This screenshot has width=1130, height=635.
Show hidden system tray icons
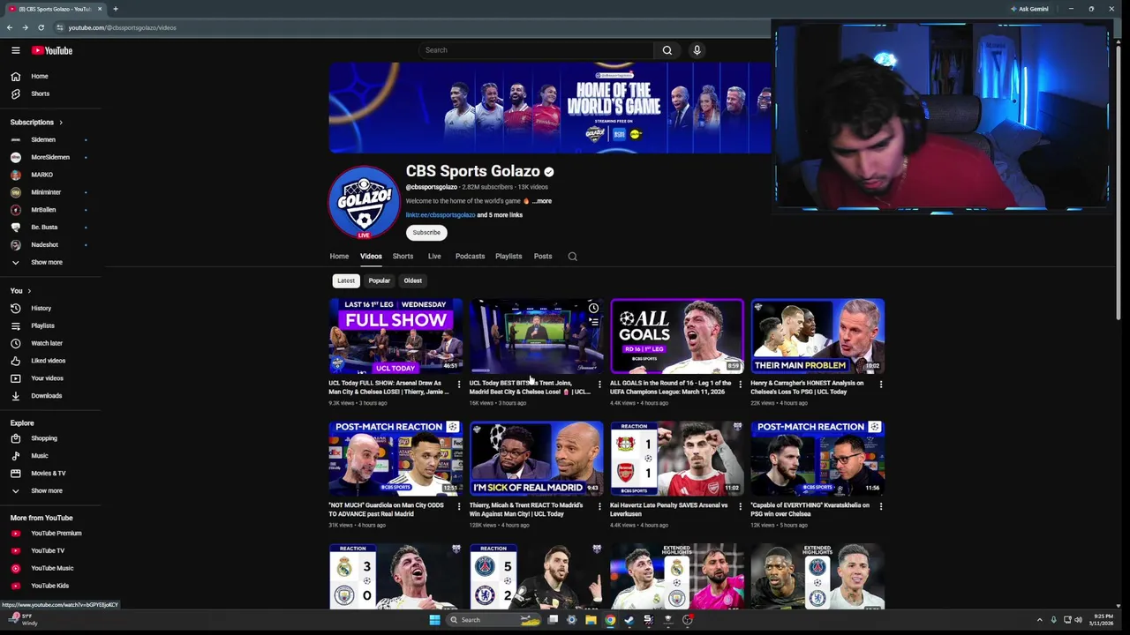tap(1039, 620)
